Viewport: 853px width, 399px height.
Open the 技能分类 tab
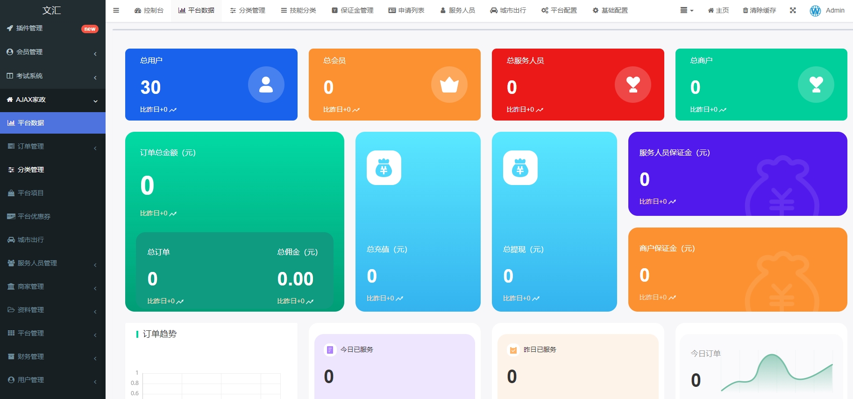point(299,10)
